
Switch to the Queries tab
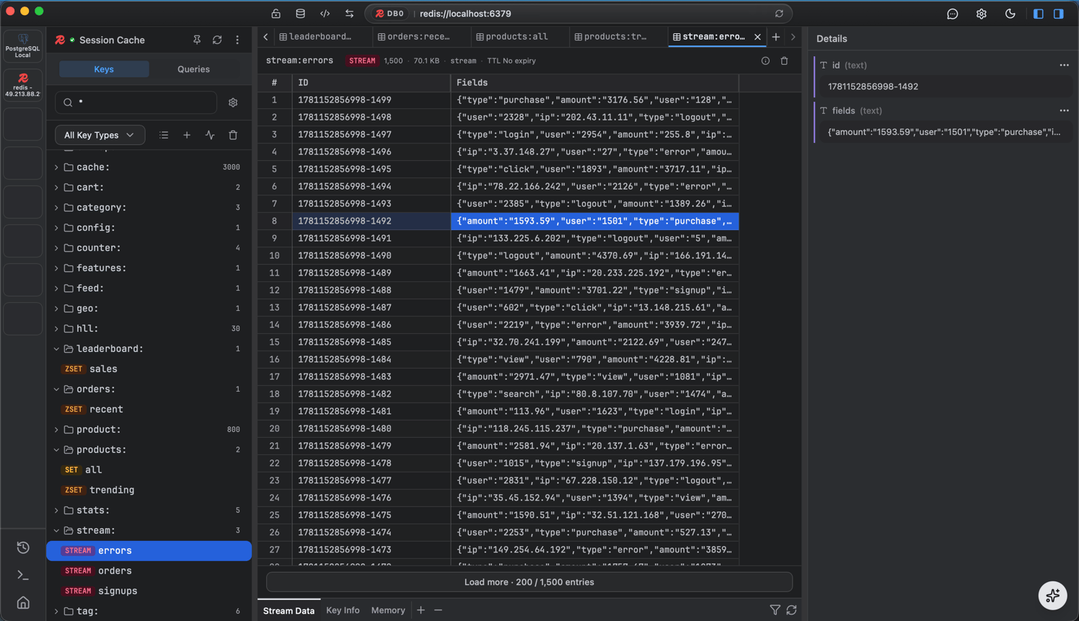coord(193,69)
